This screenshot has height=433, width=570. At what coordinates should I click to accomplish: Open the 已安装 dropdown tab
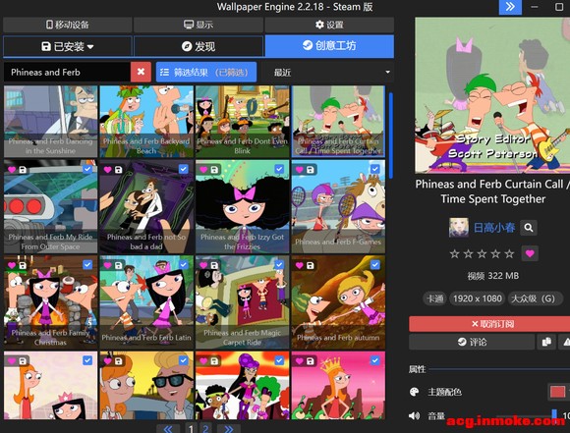point(68,46)
